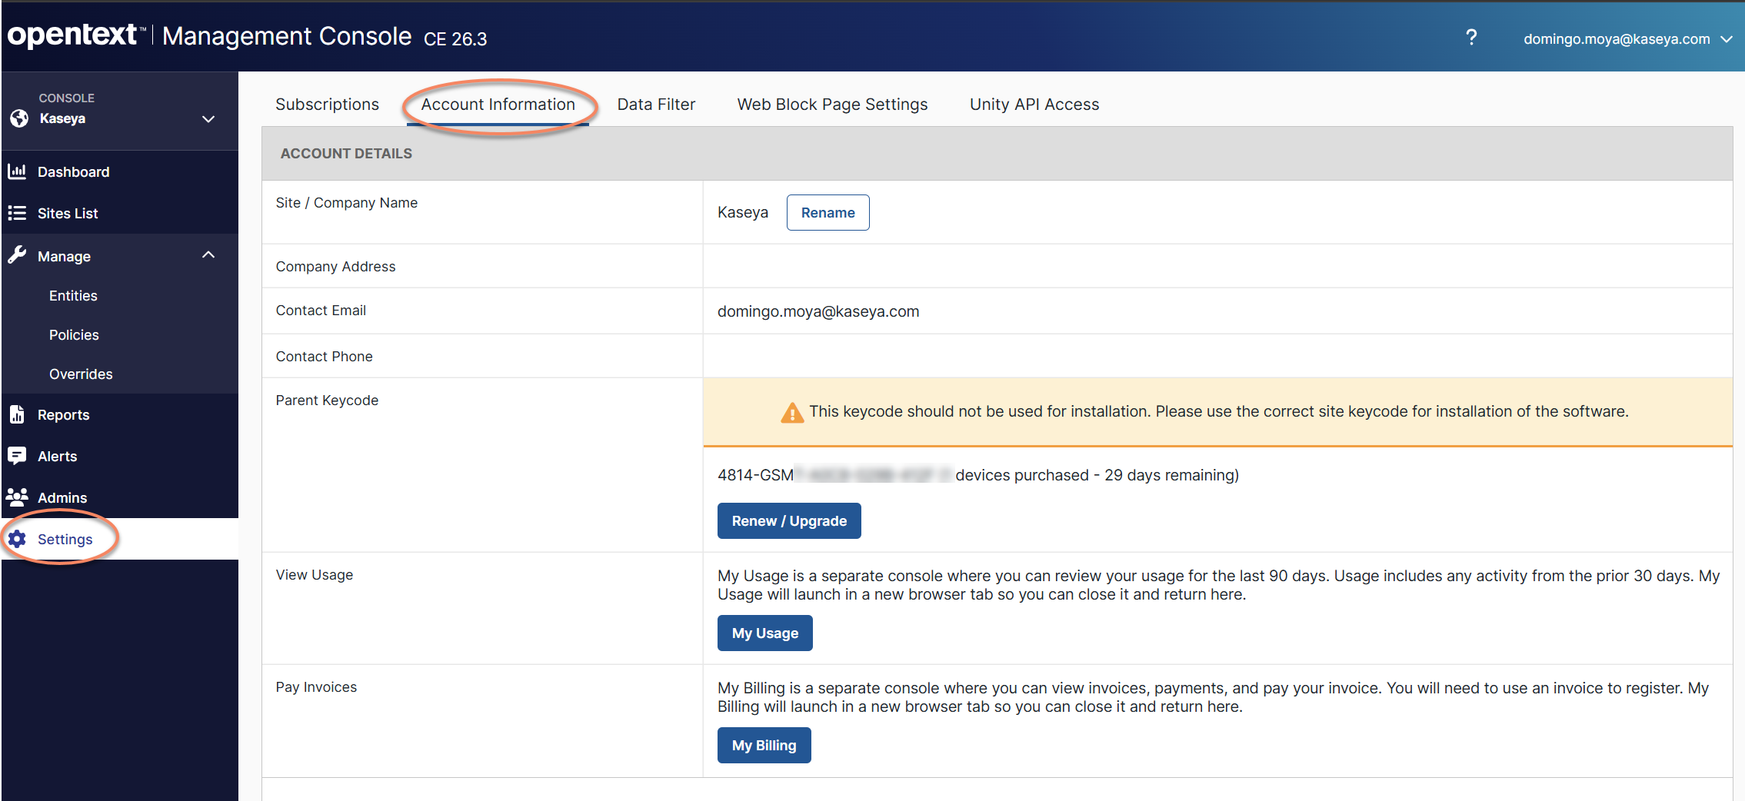This screenshot has height=801, width=1745.
Task: Click the Reports document icon
Action: tap(17, 414)
